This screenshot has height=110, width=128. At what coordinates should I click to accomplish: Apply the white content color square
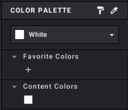click(28, 100)
